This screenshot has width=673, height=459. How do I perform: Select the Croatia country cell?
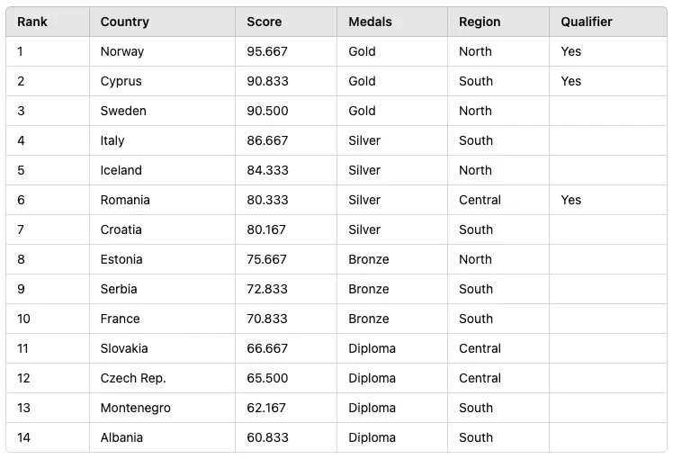pyautogui.click(x=121, y=229)
